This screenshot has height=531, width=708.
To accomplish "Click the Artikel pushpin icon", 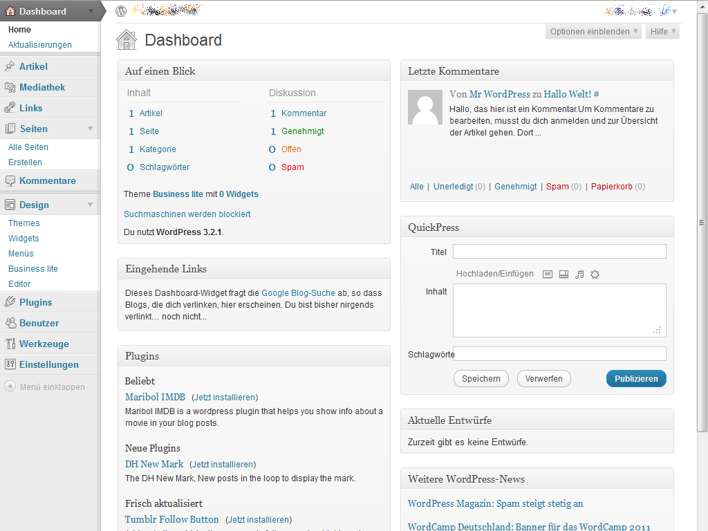I will tap(10, 66).
